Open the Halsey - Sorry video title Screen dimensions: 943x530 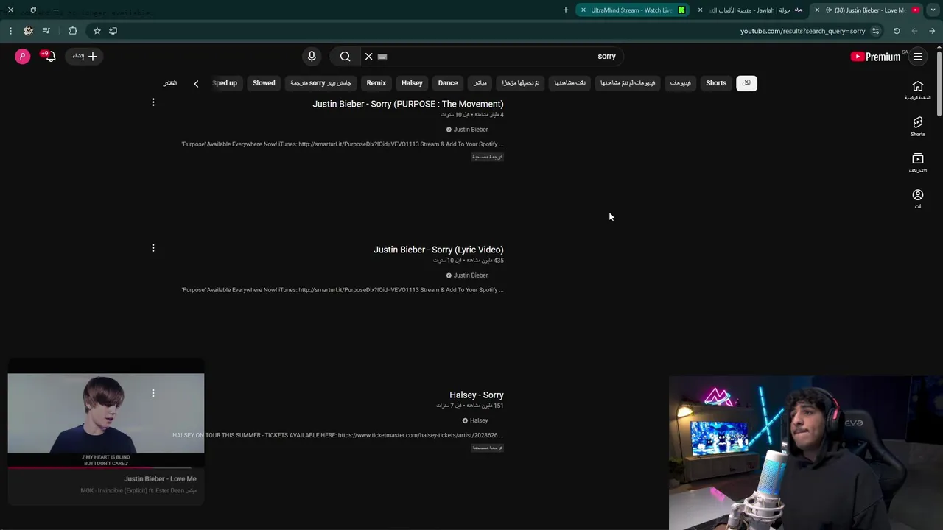click(477, 395)
